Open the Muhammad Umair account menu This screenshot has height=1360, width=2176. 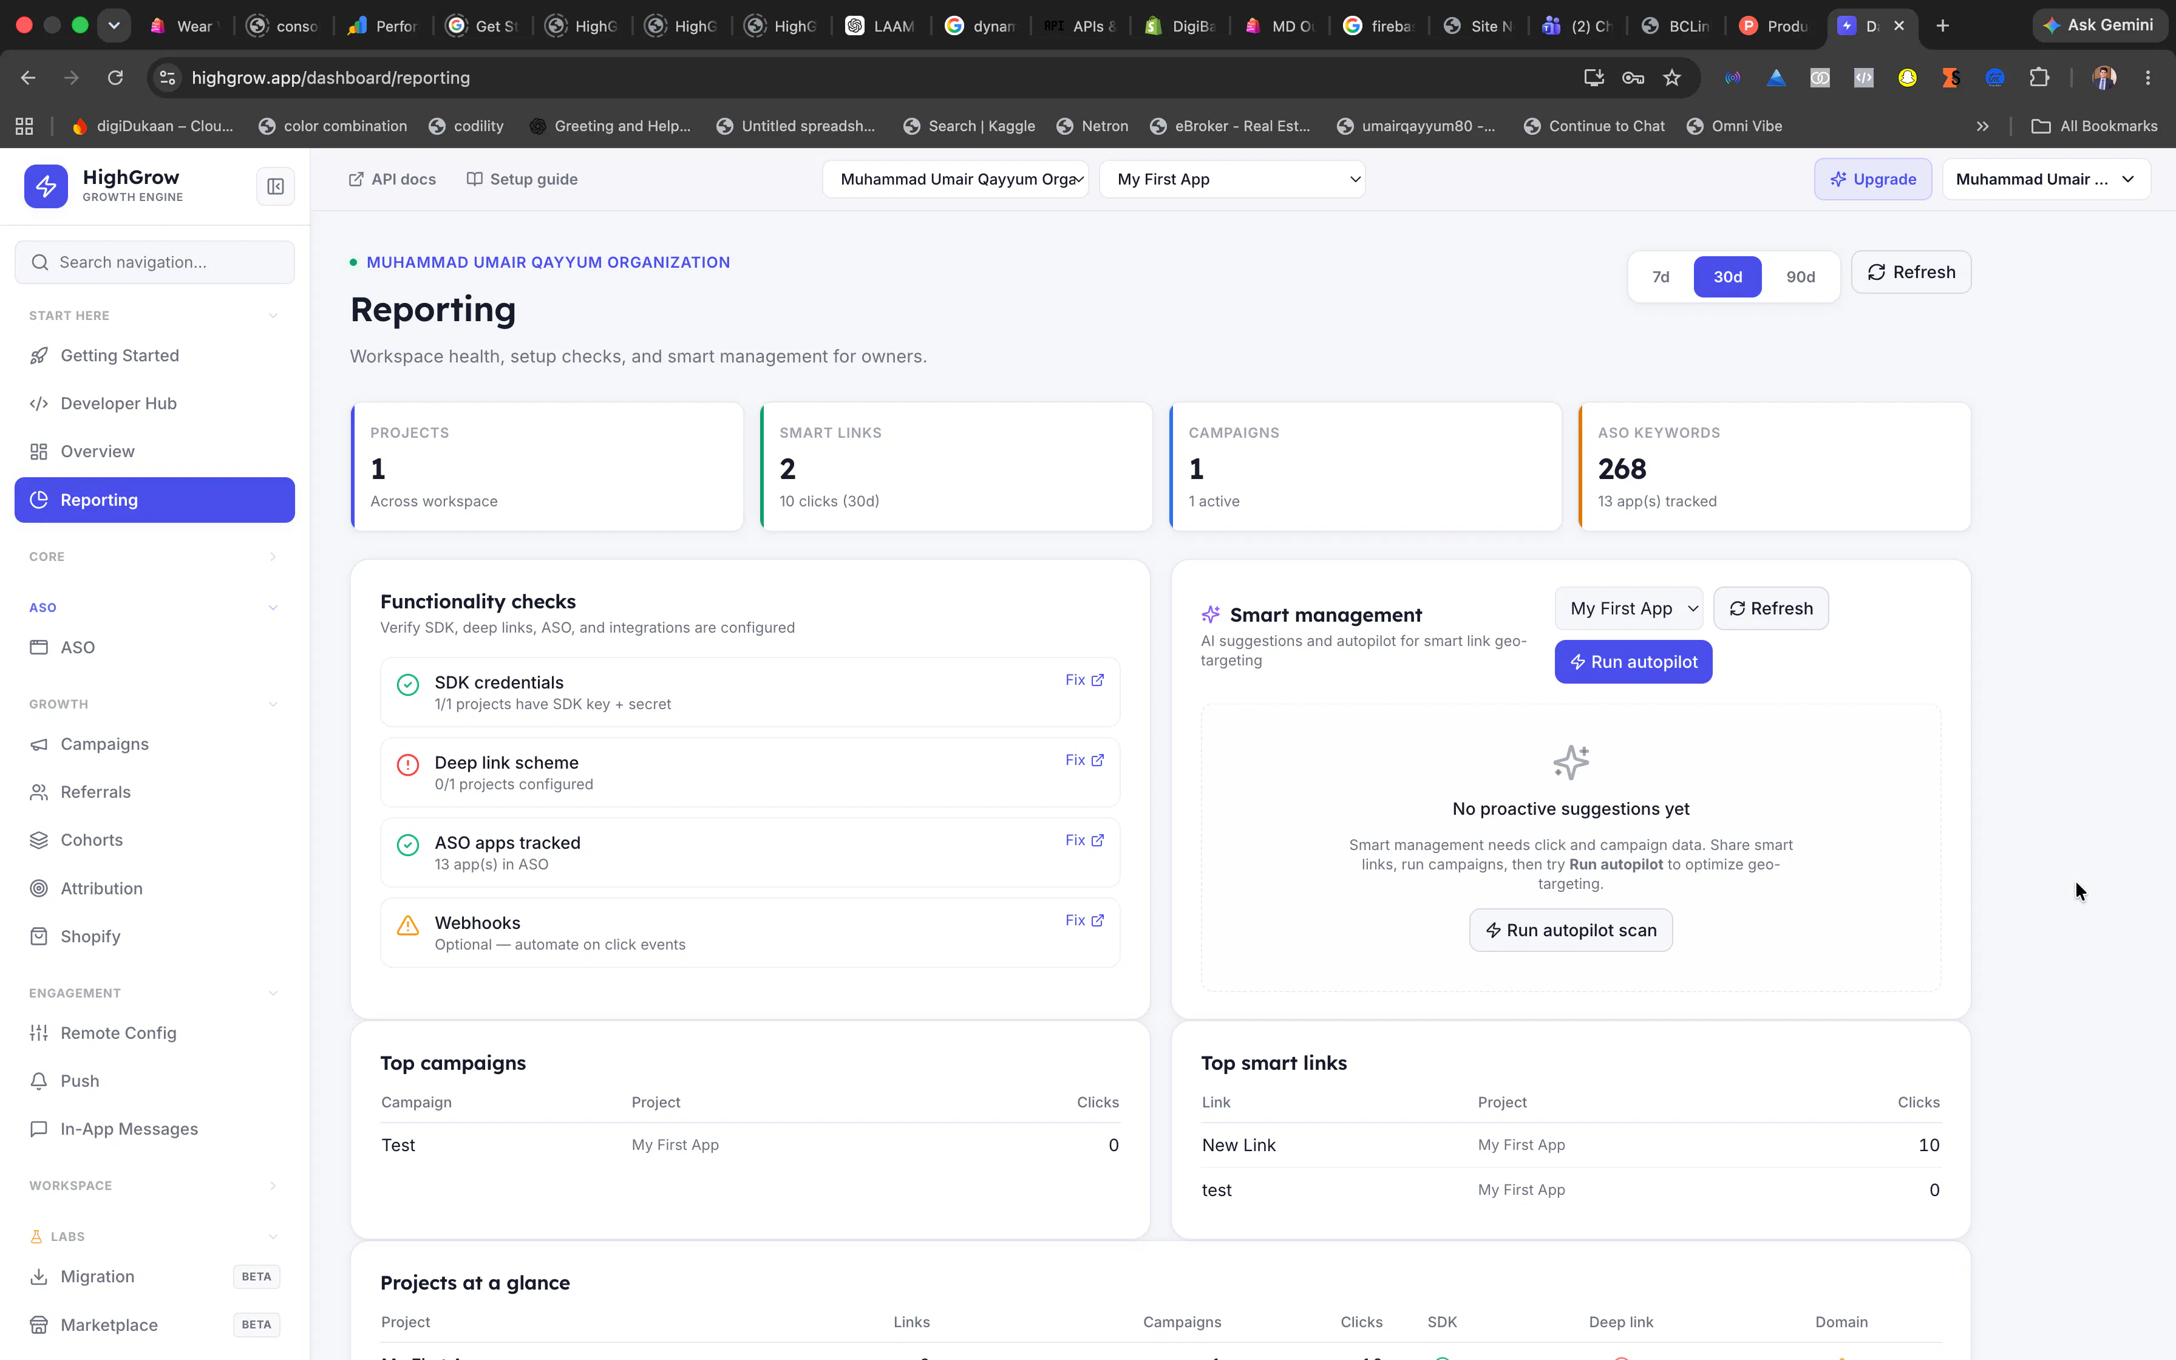(x=2047, y=179)
